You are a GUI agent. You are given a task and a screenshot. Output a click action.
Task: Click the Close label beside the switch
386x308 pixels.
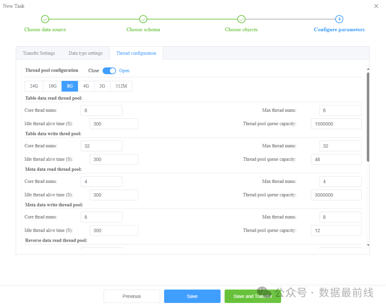(x=94, y=71)
